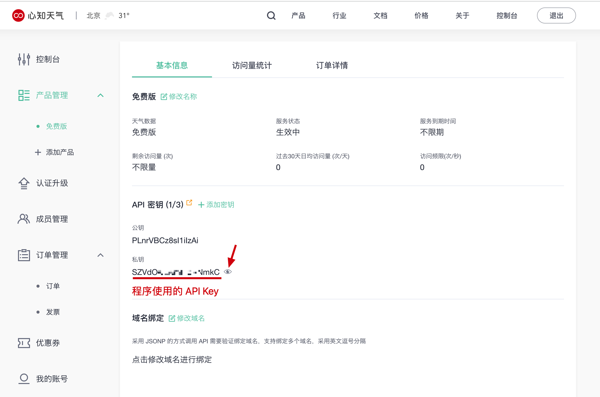Click the 不限量 remaining visits value
This screenshot has width=600, height=397.
point(144,167)
